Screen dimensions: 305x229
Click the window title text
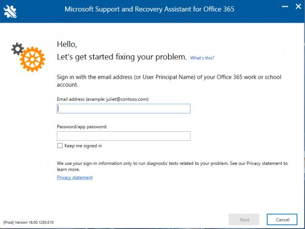point(149,9)
